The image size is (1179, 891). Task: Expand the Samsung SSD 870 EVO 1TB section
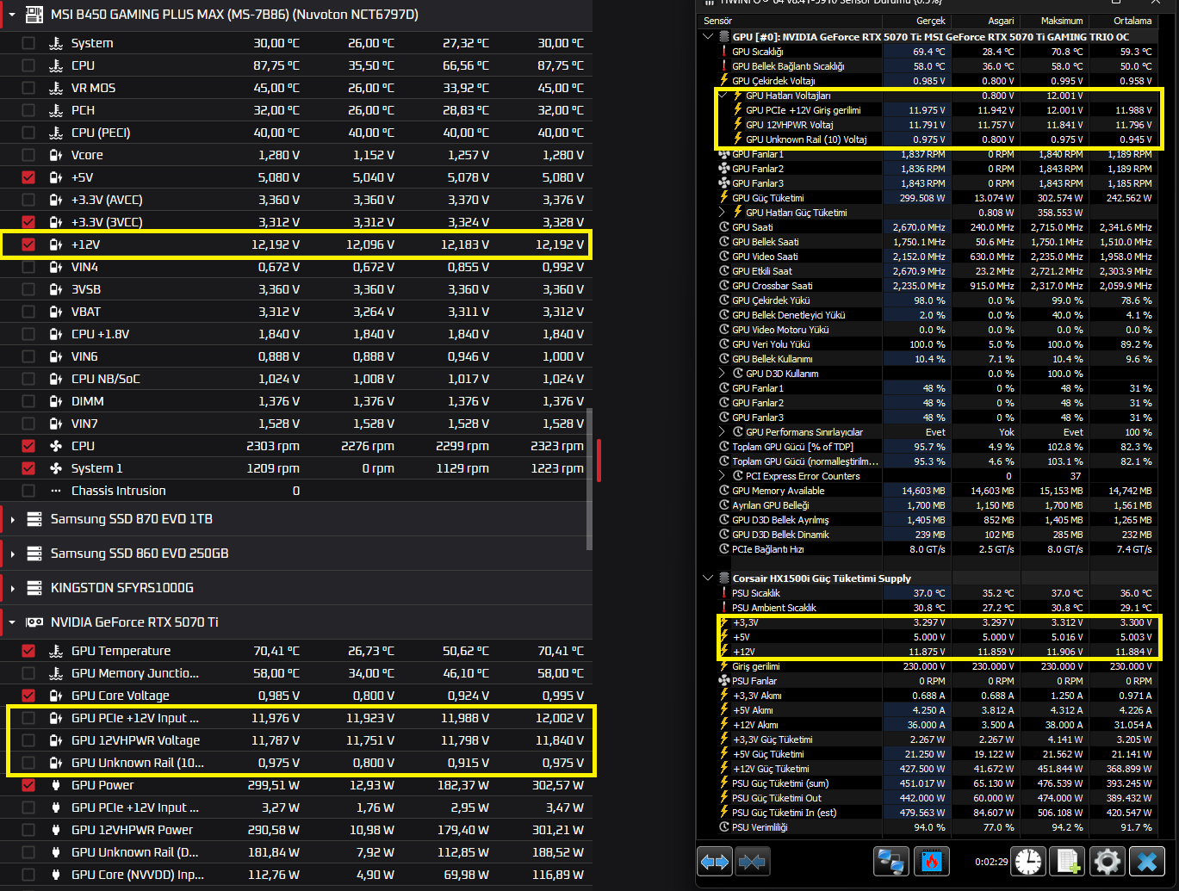point(12,519)
